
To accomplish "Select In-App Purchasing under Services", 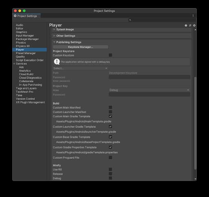I will (31, 85).
